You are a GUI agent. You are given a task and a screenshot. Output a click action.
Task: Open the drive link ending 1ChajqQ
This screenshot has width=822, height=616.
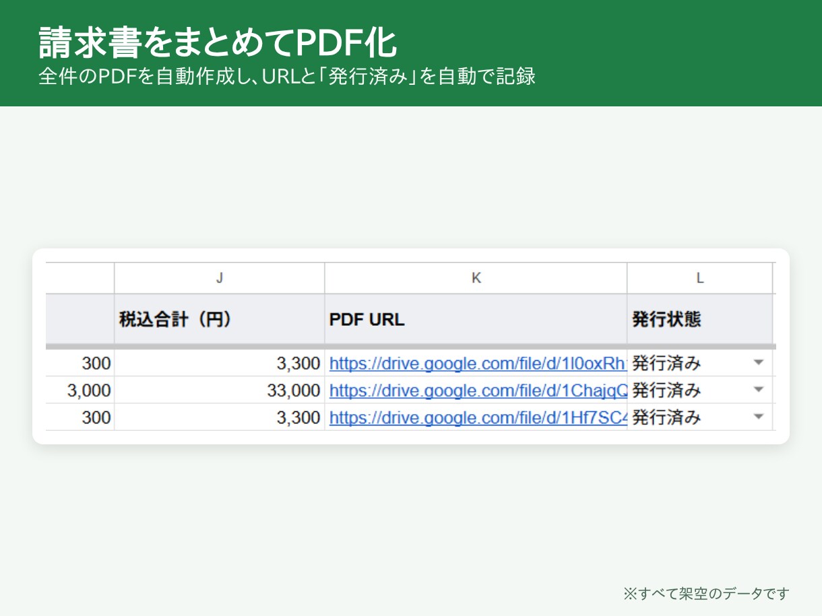tap(478, 390)
